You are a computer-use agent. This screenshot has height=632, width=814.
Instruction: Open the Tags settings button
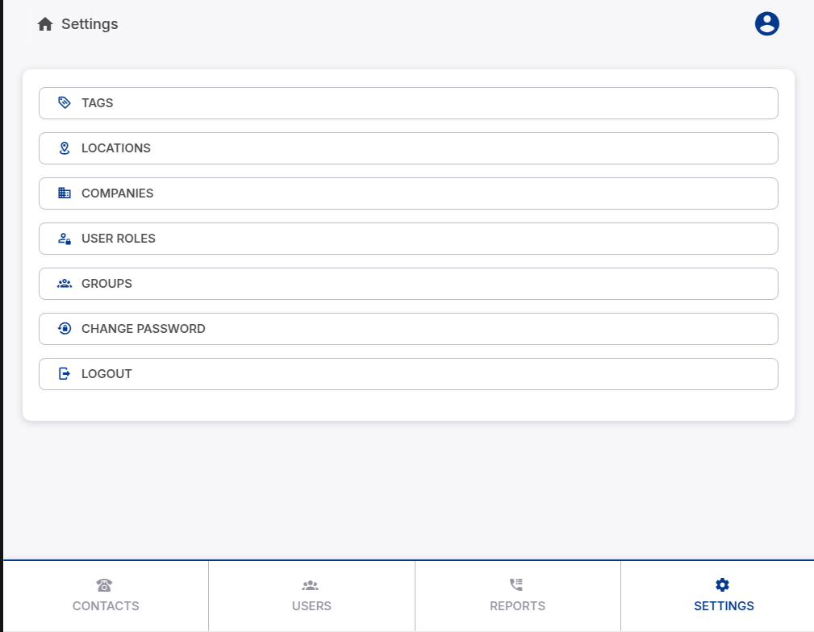[408, 103]
